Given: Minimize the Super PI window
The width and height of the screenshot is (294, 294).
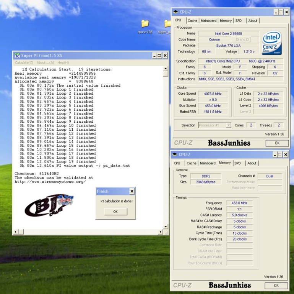Looking at the screenshot, I should coord(154,56).
